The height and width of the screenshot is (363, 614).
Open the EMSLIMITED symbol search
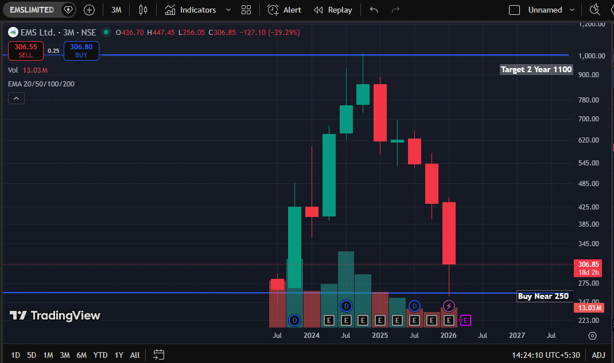click(x=32, y=10)
